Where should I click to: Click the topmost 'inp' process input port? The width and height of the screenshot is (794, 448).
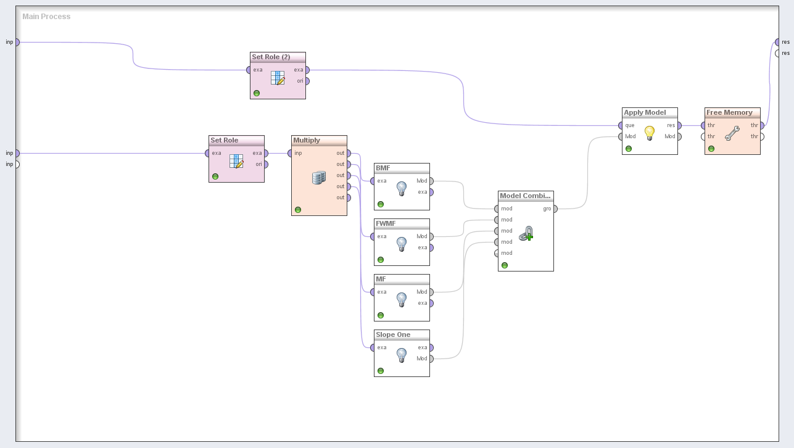[x=17, y=42]
